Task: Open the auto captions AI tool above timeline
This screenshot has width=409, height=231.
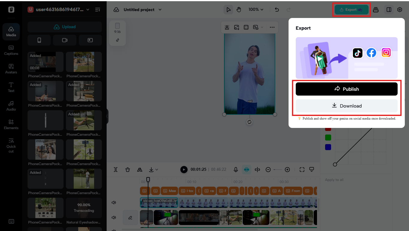Action: [x=246, y=169]
